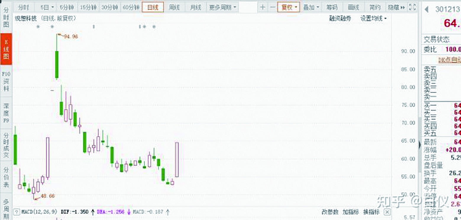Toggle the 融资融券 margin info display
The width and height of the screenshot is (461, 220).
coord(340,18)
